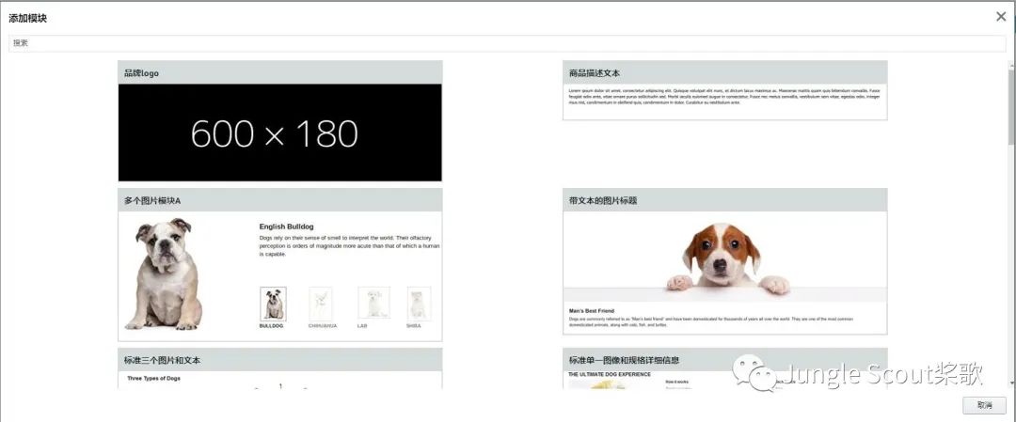The width and height of the screenshot is (1016, 422).
Task: Click the dogs' sense of smell description paragraph
Action: point(349,246)
